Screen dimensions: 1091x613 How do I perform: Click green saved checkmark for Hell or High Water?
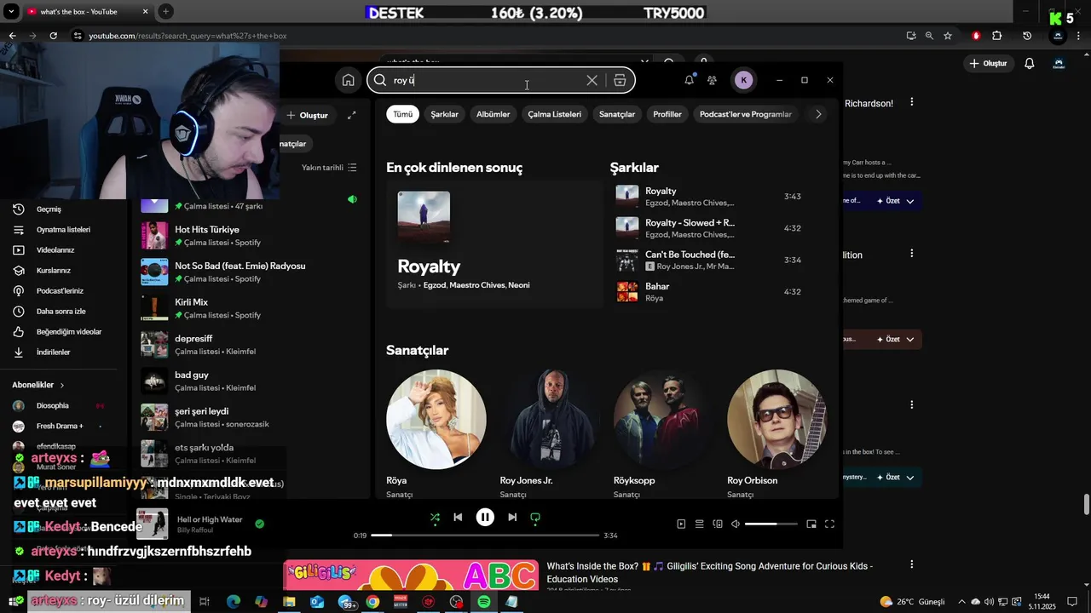tap(259, 524)
